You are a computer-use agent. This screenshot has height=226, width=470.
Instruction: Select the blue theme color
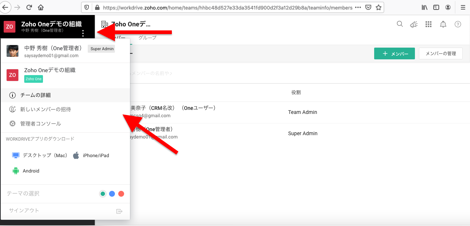pos(112,194)
